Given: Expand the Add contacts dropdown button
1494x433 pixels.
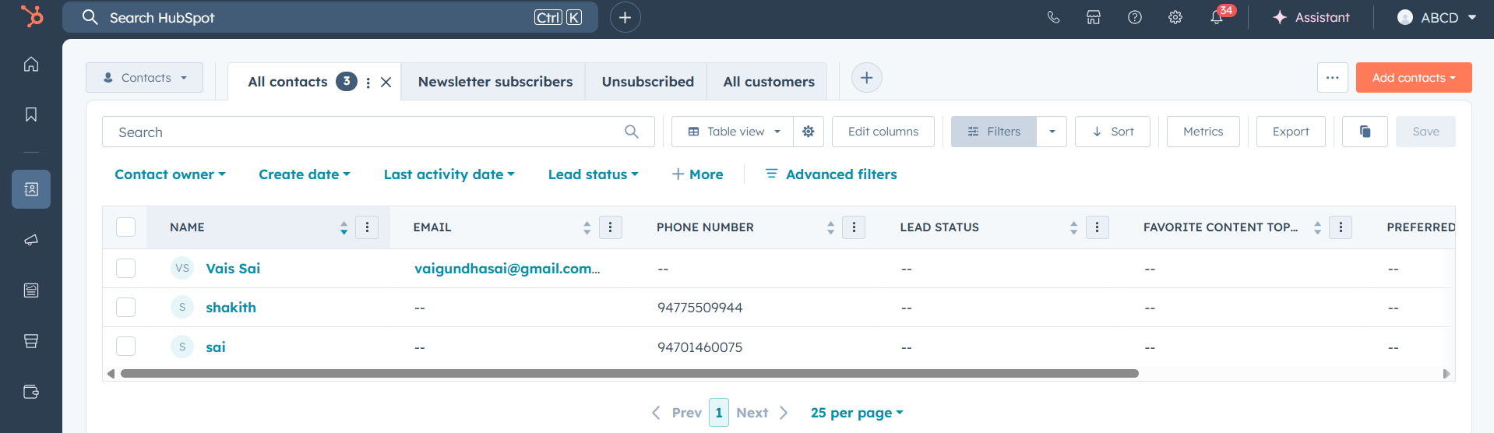Looking at the screenshot, I should click(1413, 78).
